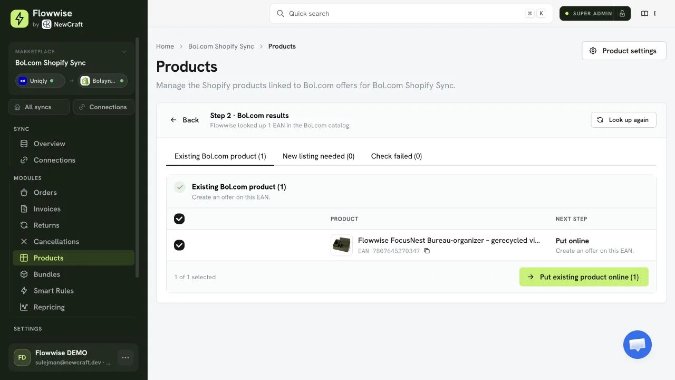The width and height of the screenshot is (675, 380).
Task: Open the chat support bubble
Action: pyautogui.click(x=638, y=345)
